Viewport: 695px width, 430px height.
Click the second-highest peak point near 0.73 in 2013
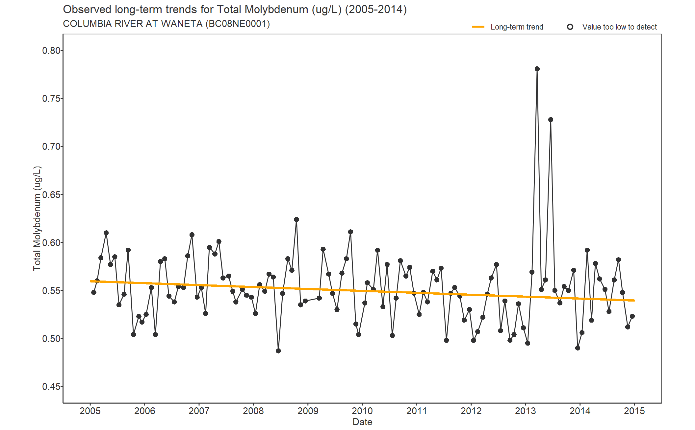click(x=551, y=120)
